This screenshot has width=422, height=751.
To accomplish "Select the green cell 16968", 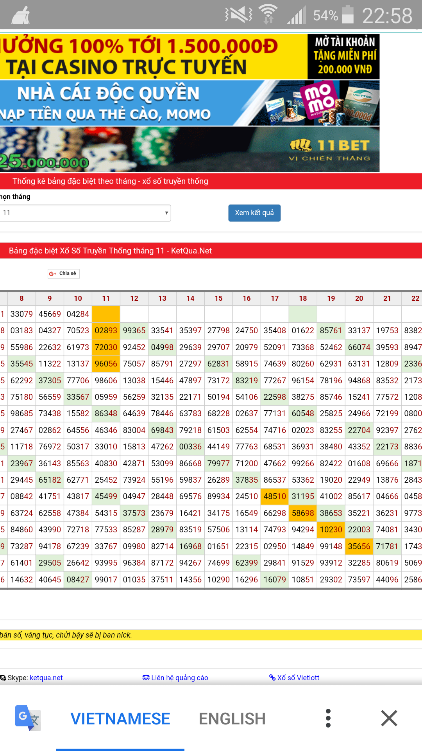I will (x=190, y=546).
